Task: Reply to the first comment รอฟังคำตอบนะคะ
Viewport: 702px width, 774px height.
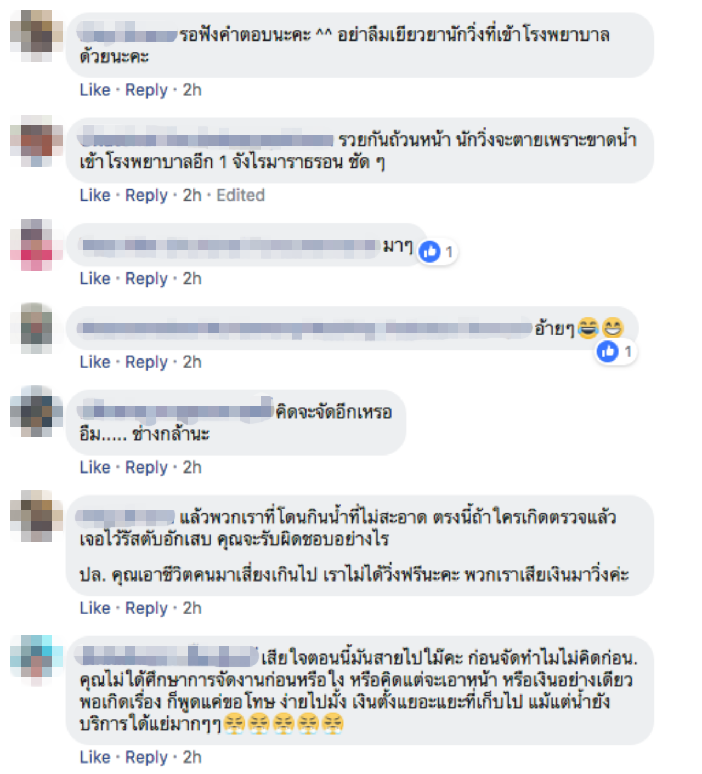Action: [146, 90]
